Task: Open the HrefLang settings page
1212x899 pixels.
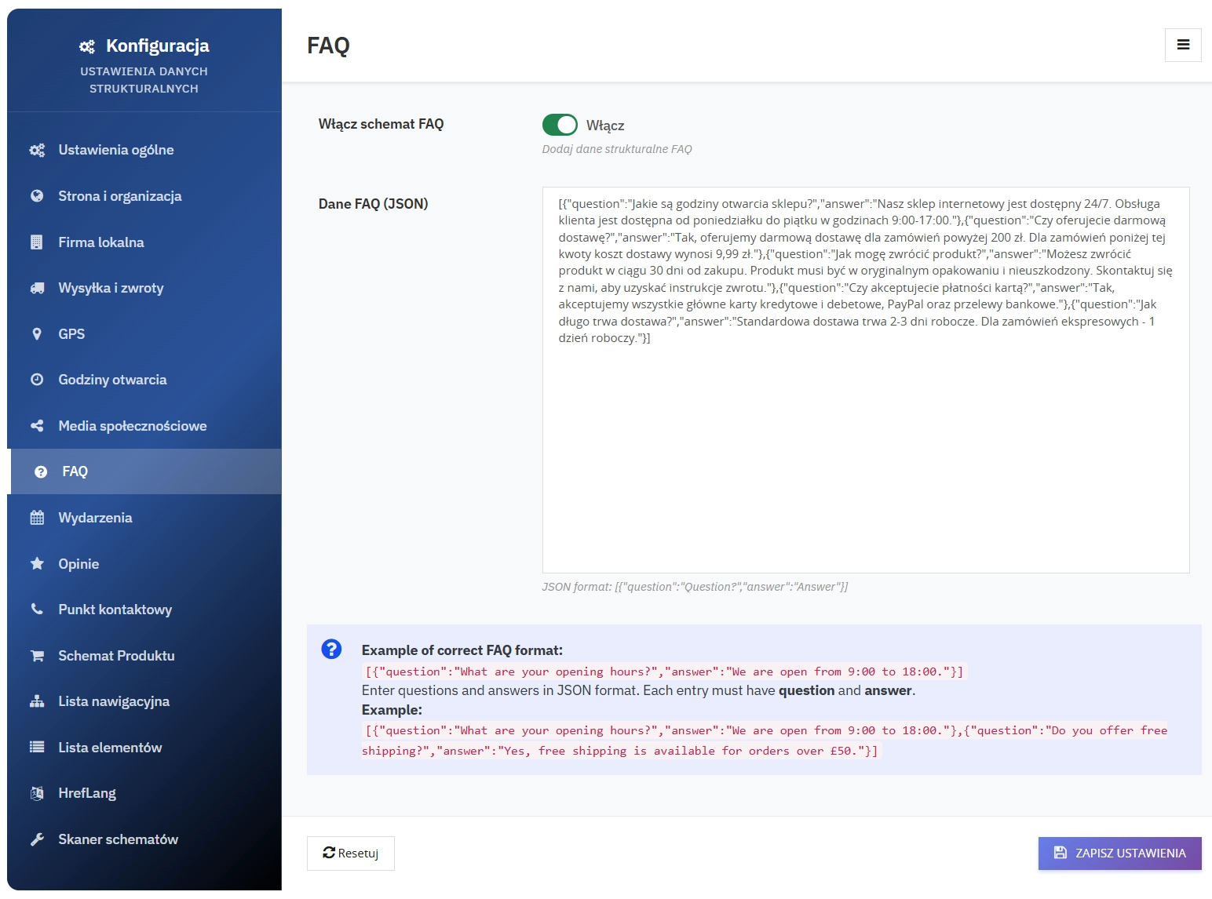Action: [87, 793]
